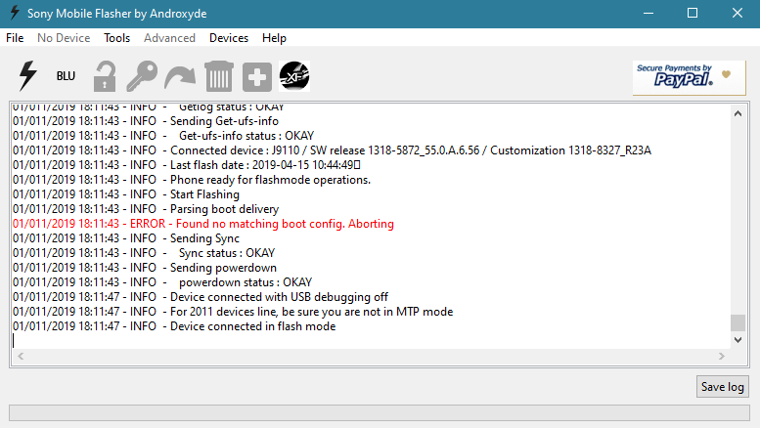Click the PayPal donate banner
760x428 pixels.
[x=689, y=77]
